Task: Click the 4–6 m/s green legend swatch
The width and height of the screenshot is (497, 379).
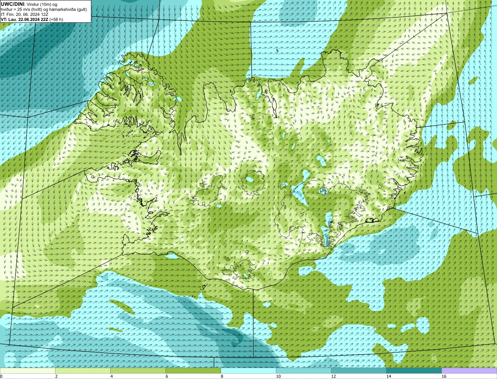Action: pos(138,370)
